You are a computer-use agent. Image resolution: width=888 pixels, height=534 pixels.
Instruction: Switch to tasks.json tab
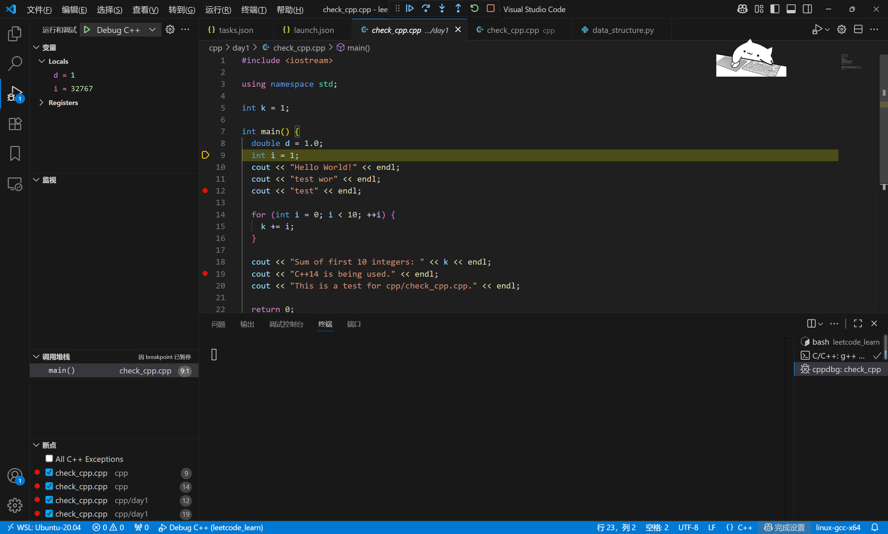coord(236,30)
